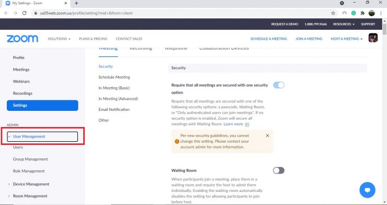Collapse User Management section

click(42, 136)
